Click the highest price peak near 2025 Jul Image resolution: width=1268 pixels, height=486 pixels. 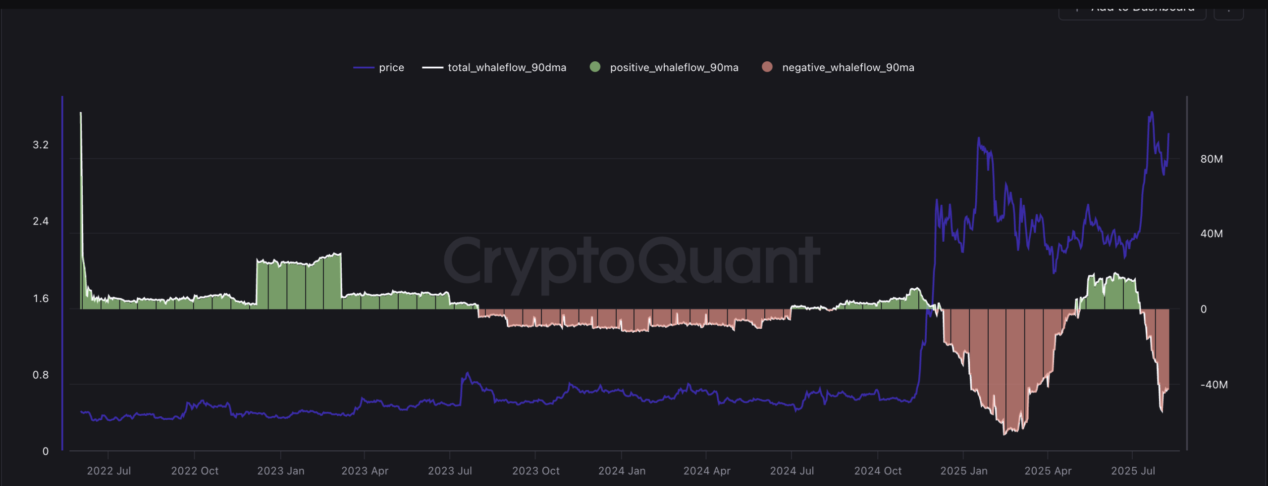[x=1152, y=113]
